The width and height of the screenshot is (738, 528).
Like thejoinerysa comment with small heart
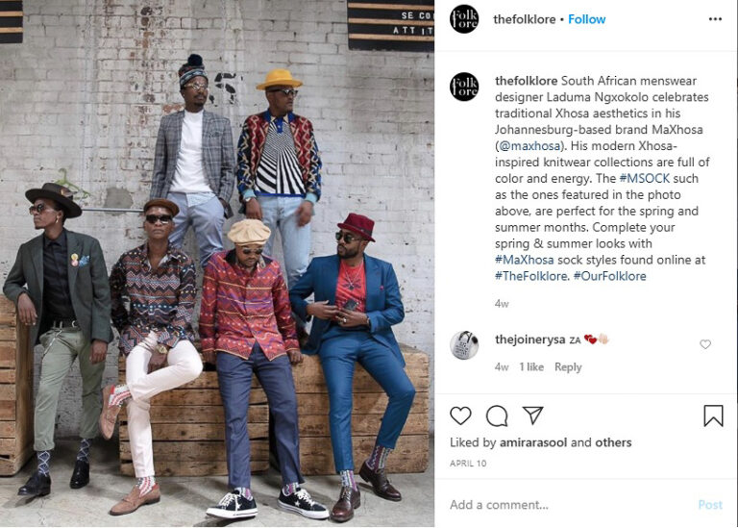pos(705,344)
